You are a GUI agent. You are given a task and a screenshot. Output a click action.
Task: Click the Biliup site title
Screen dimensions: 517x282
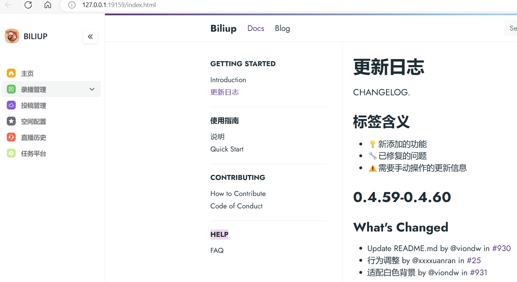coord(223,28)
